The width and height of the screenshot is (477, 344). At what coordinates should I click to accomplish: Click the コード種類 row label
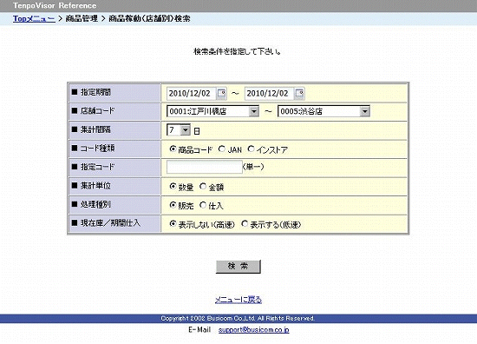[97, 149]
